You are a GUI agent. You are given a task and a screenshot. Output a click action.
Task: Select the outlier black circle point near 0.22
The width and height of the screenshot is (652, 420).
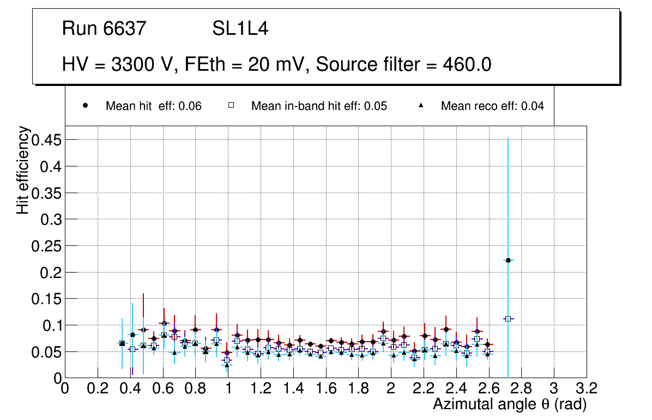click(508, 260)
